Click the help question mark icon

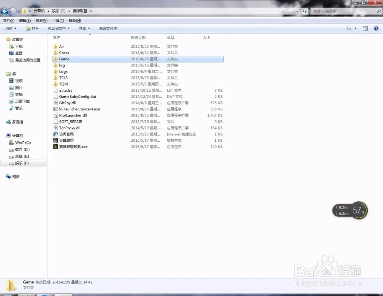(376, 29)
